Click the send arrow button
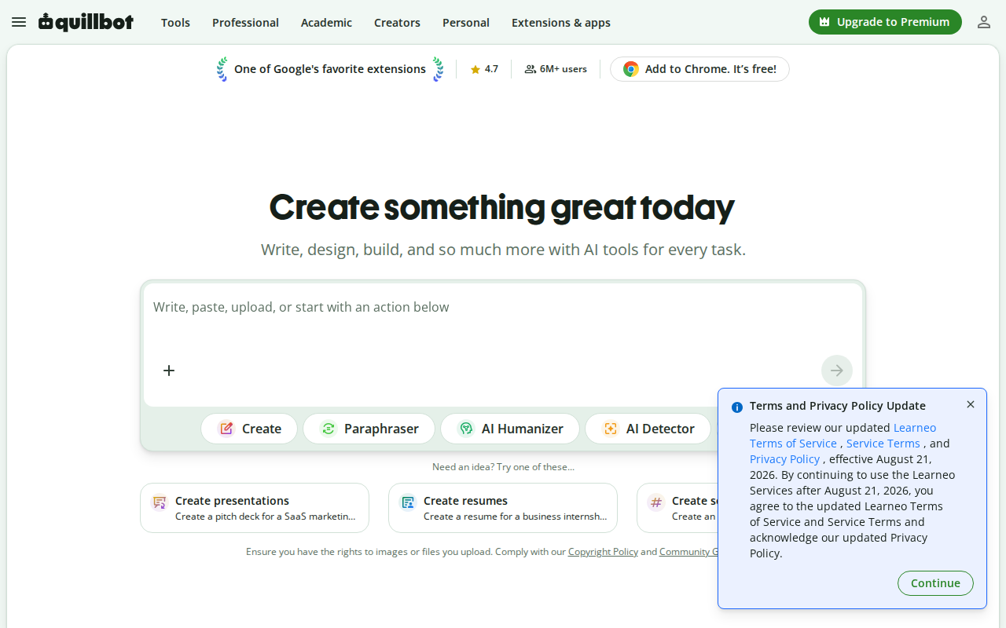Viewport: 1006px width, 628px height. coord(837,371)
